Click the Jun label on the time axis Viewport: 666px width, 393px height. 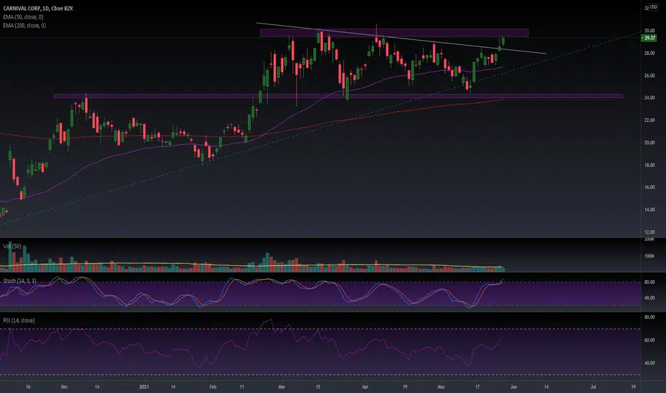pyautogui.click(x=514, y=387)
